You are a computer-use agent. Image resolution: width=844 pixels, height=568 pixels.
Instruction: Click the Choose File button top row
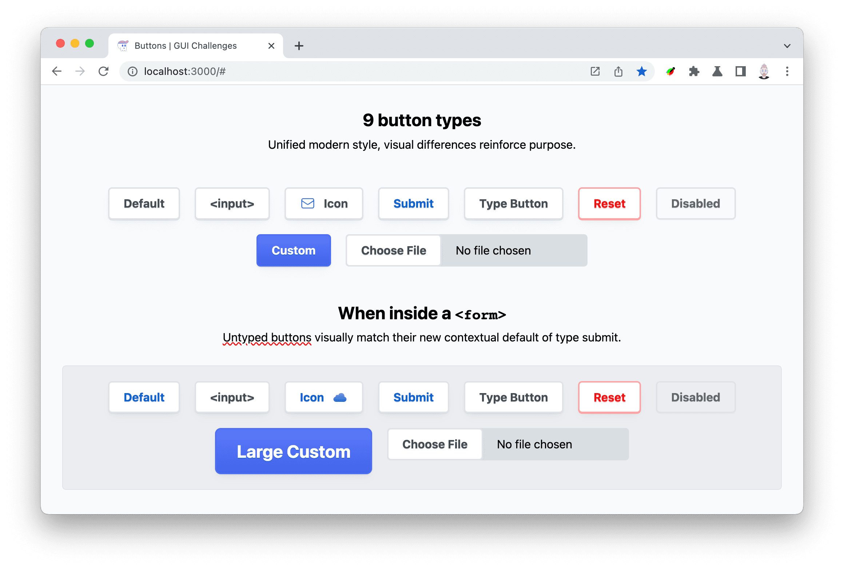(x=394, y=250)
